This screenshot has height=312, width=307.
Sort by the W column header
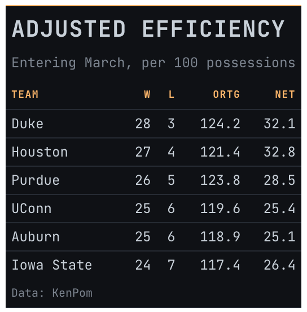point(147,94)
